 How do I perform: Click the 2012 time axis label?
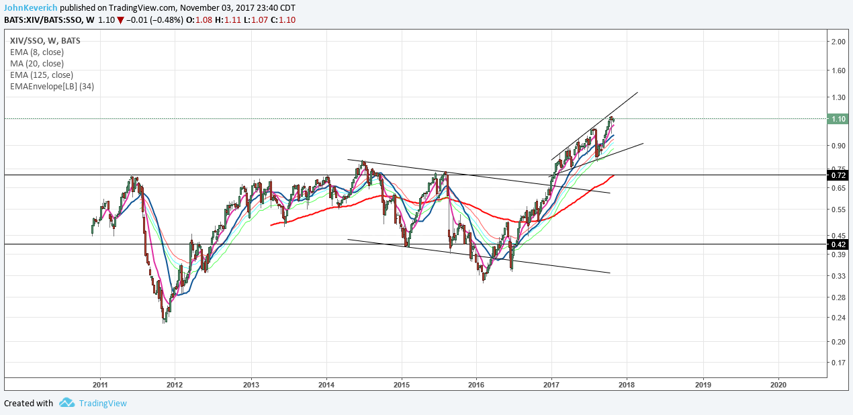175,385
